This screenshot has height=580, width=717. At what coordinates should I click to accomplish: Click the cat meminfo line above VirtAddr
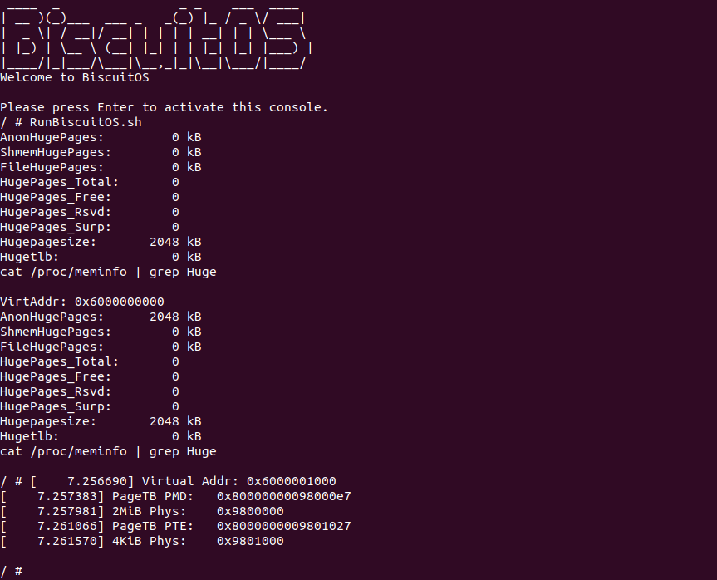(108, 272)
